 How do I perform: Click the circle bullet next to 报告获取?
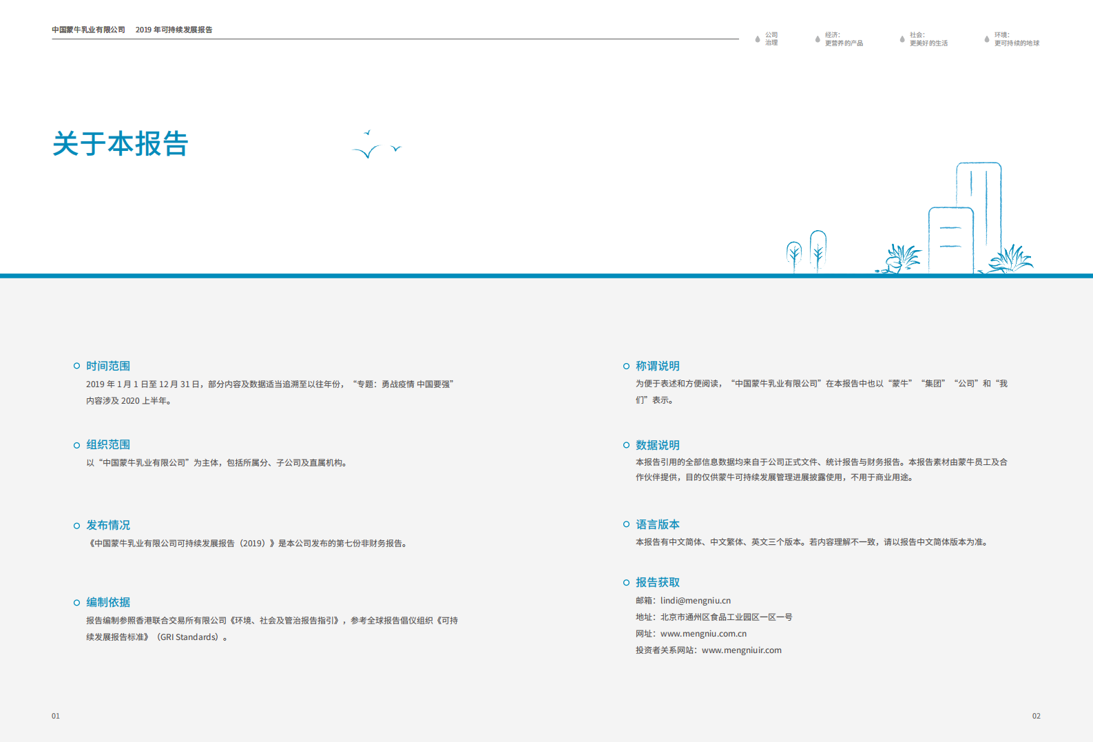(x=626, y=582)
